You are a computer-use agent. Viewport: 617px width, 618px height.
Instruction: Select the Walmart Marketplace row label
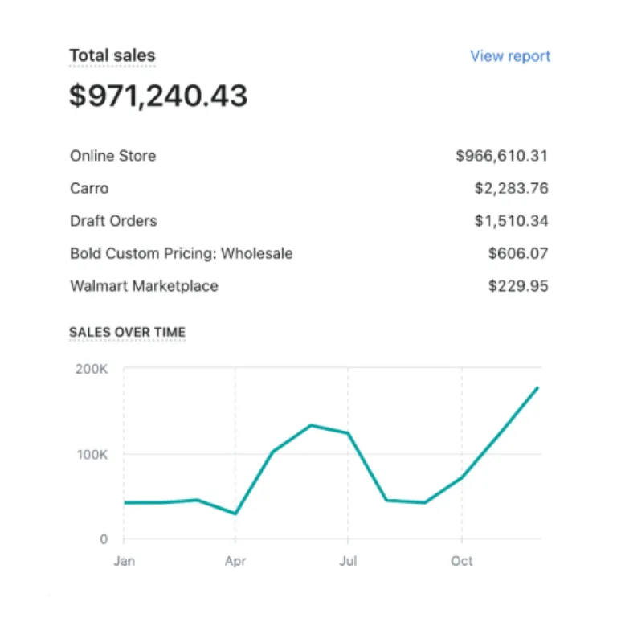point(144,286)
